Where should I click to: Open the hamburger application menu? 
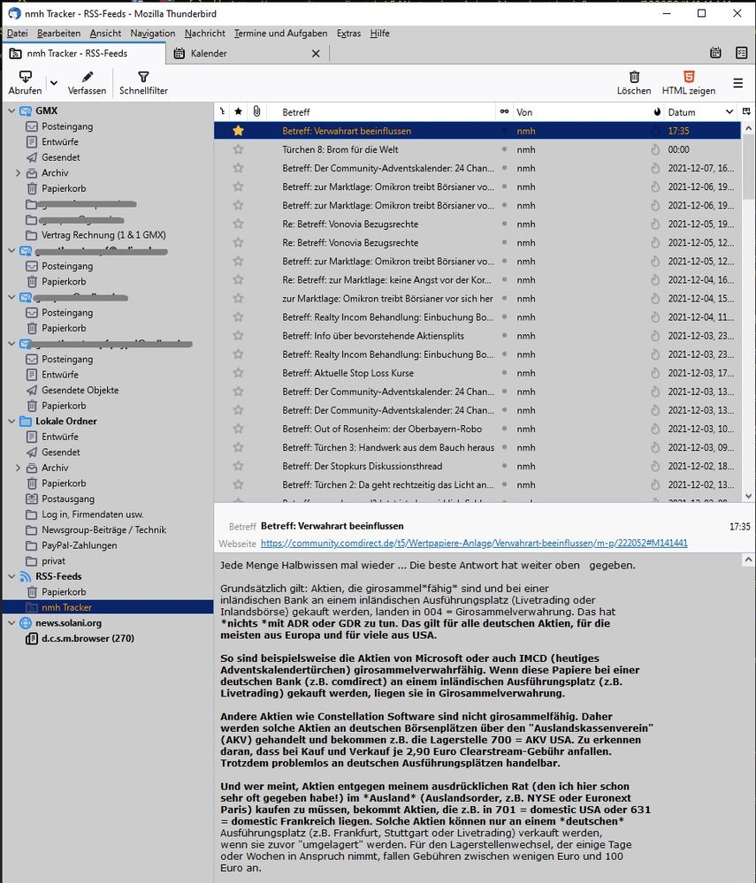[737, 84]
